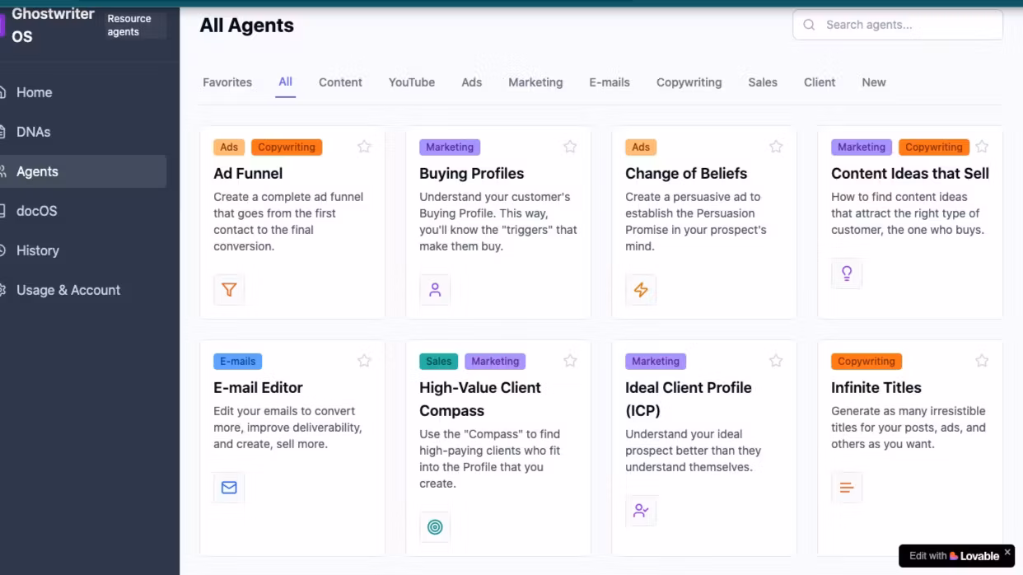Star the High-Value Client Compass agent
The height and width of the screenshot is (575, 1023).
coord(570,361)
